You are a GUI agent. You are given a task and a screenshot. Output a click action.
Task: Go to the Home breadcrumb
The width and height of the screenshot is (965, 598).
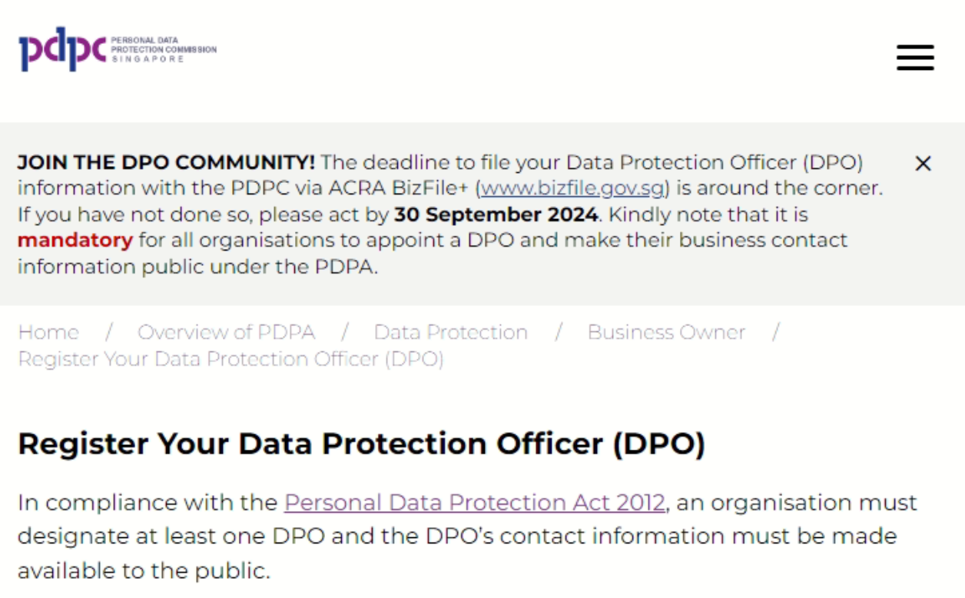coord(48,332)
